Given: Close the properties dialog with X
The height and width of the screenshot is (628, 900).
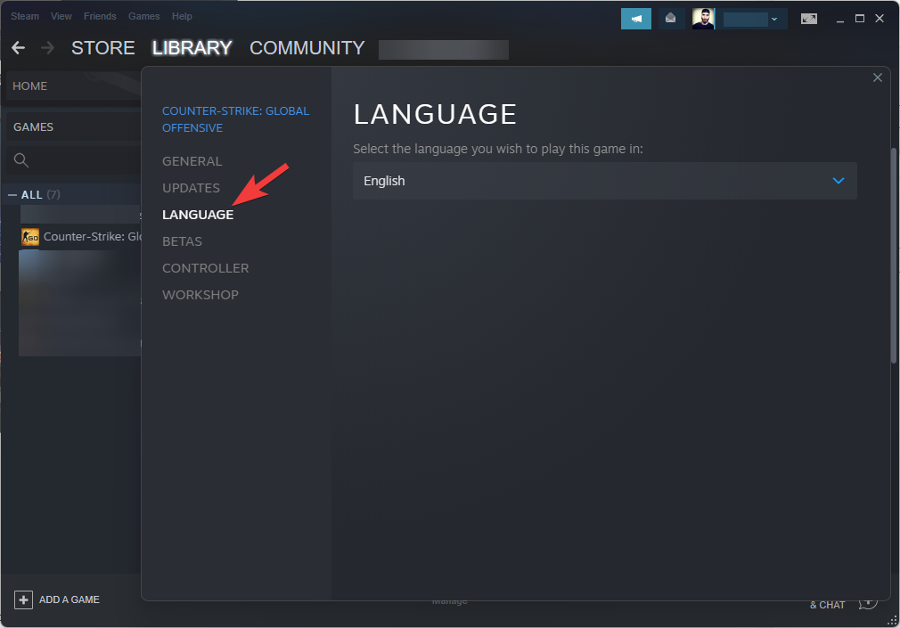Looking at the screenshot, I should (x=878, y=77).
